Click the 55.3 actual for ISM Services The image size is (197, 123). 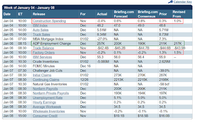click(100, 57)
